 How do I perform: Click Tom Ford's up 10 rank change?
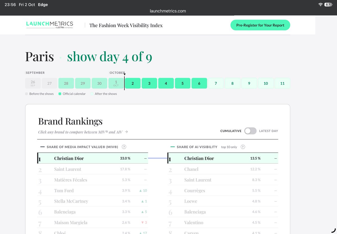pos(143,191)
